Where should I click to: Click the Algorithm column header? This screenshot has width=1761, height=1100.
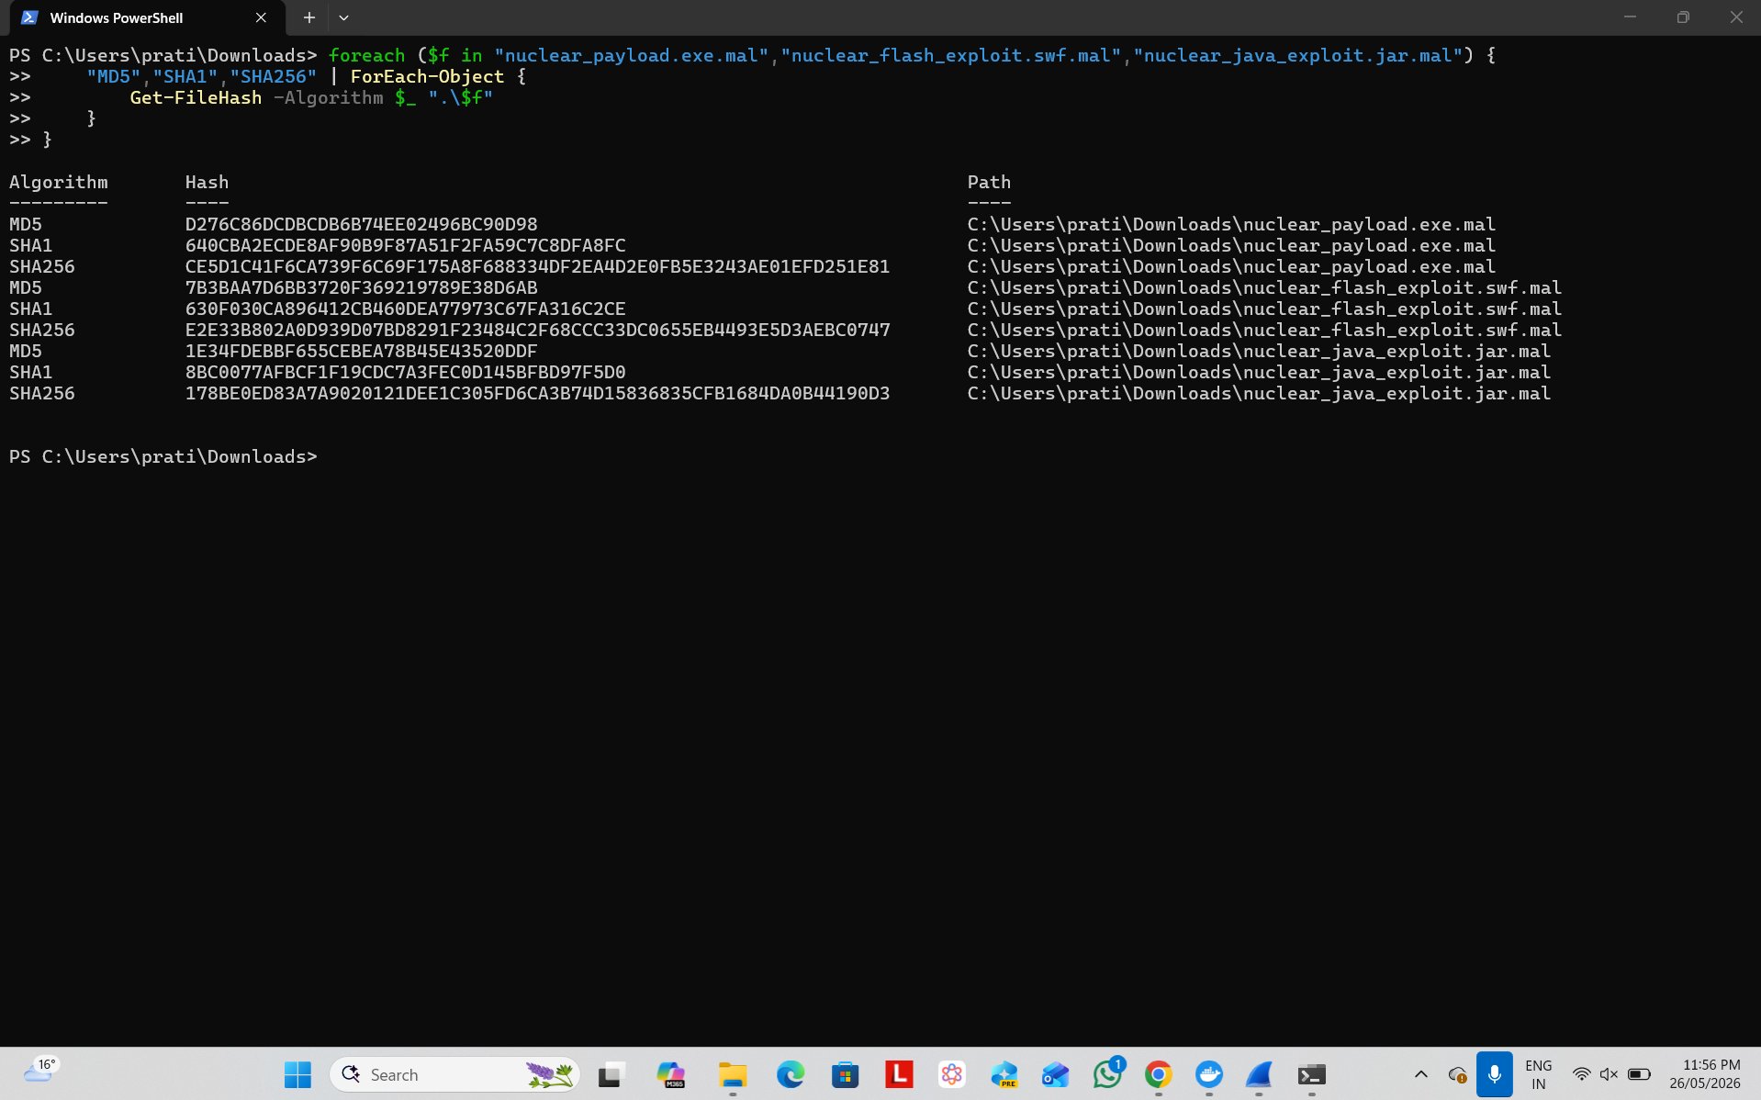[59, 182]
